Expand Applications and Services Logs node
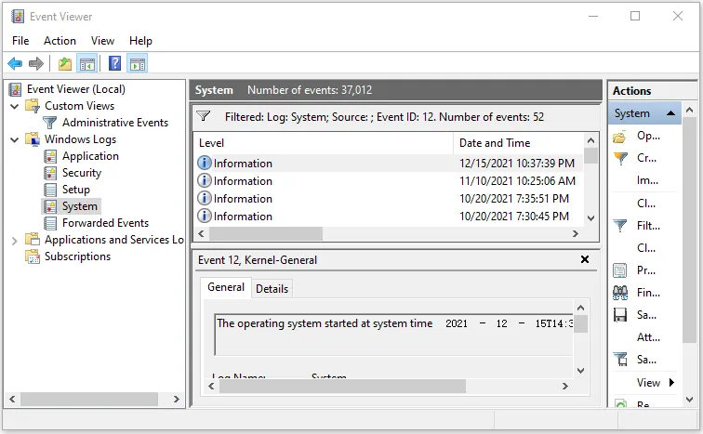 (14, 241)
